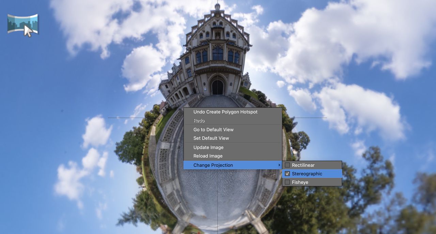Choose Undo Create Polygon Hotspot

click(x=225, y=112)
